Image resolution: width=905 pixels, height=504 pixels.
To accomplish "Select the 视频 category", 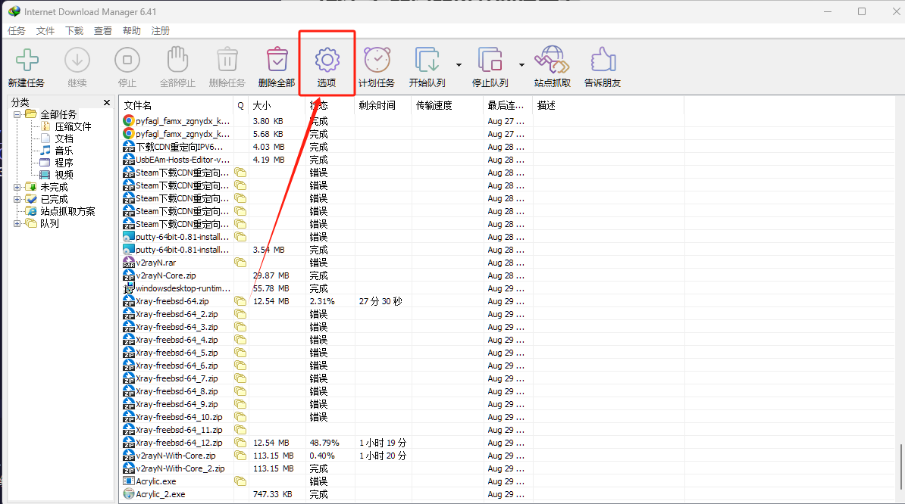I will [64, 175].
